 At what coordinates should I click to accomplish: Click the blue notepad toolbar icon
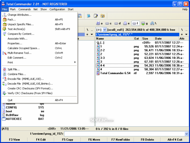[89, 16]
